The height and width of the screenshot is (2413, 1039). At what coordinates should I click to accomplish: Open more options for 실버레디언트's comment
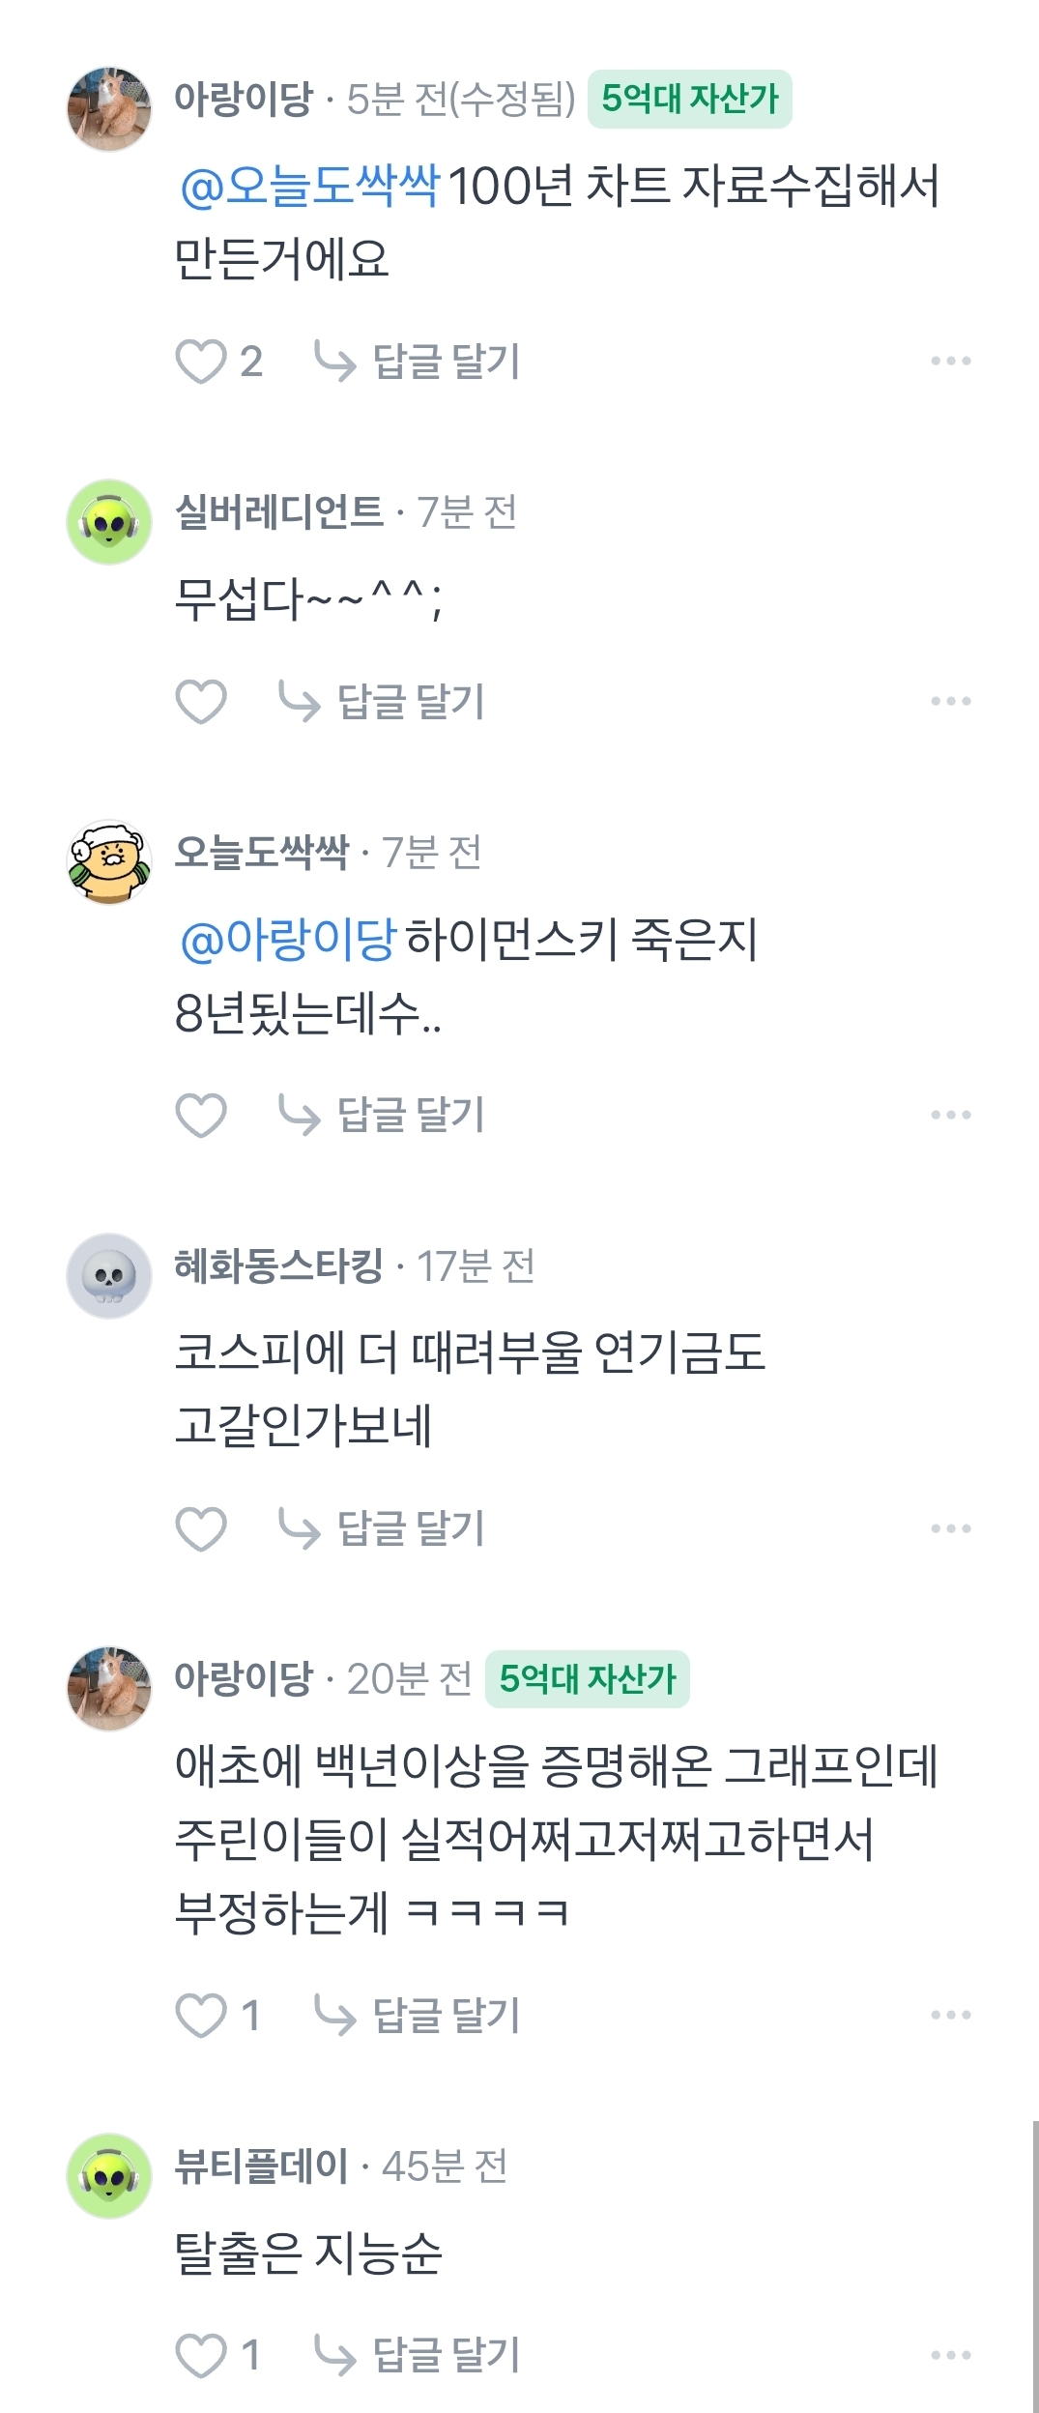click(950, 701)
